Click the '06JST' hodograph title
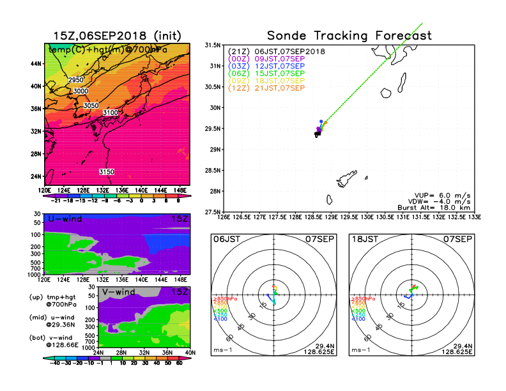The width and height of the screenshot is (506, 391). point(227,239)
